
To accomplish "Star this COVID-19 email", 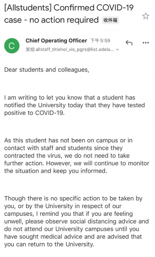I will [146, 16].
